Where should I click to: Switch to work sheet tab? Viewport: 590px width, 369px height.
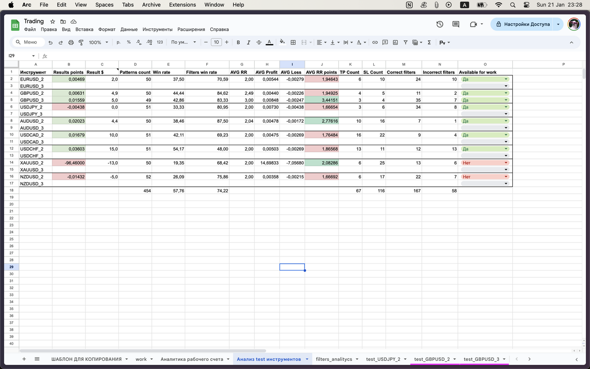click(141, 359)
